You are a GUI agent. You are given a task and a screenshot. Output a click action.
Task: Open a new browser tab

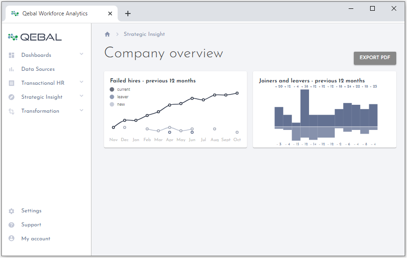(x=128, y=14)
